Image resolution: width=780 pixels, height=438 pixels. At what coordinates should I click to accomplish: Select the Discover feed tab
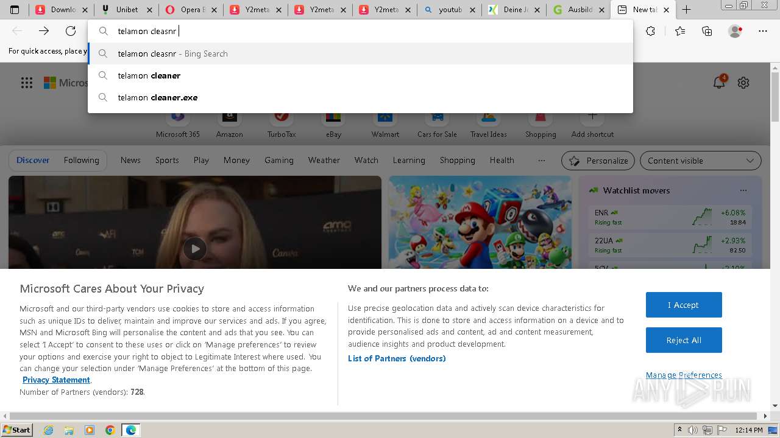(33, 161)
